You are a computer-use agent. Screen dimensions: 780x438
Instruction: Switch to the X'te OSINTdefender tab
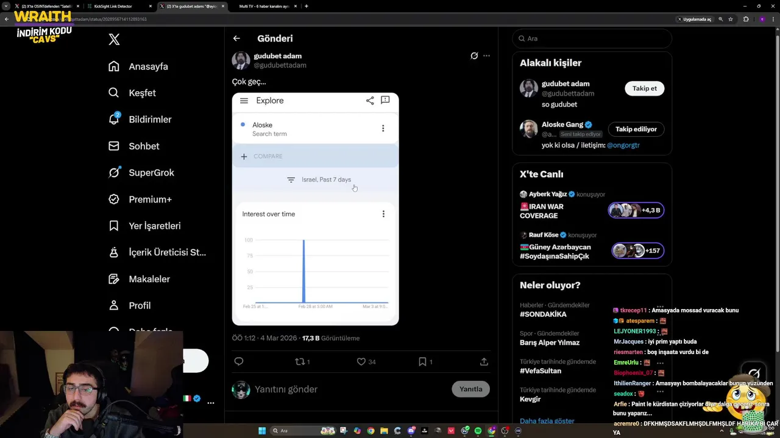click(48, 6)
